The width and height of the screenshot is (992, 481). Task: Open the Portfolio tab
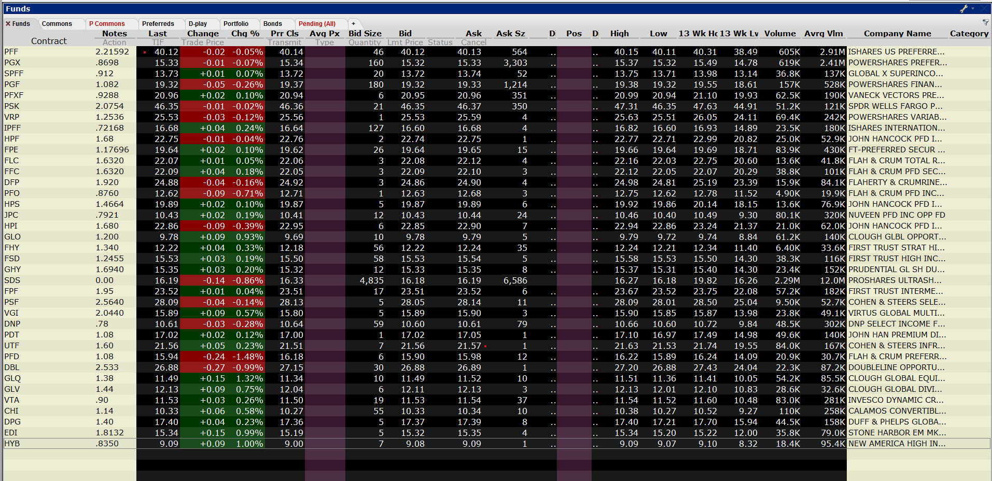click(x=236, y=24)
